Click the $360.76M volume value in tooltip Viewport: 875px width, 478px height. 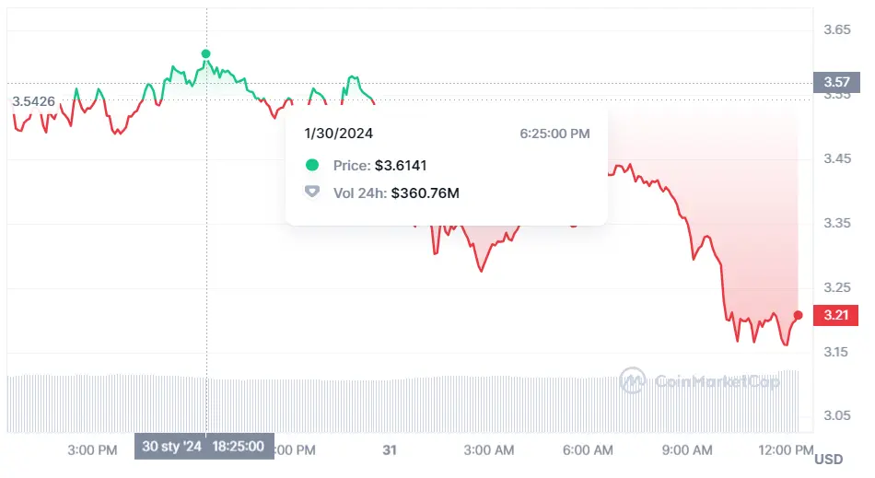(x=425, y=192)
